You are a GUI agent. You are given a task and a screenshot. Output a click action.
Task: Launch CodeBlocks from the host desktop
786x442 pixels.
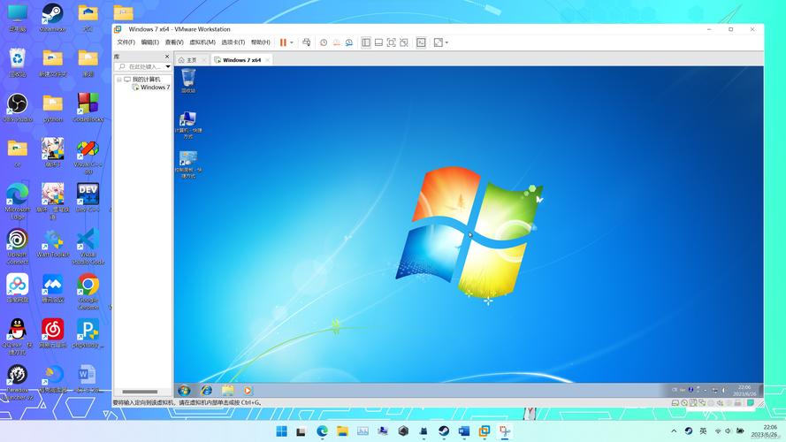point(88,108)
